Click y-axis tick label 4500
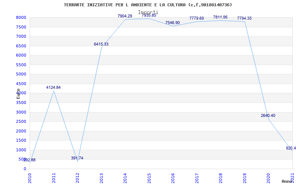This screenshot has width=296, height=185. [x=21, y=84]
